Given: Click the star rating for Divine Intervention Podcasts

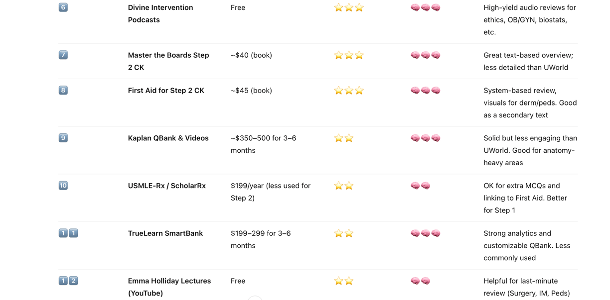Looking at the screenshot, I should coord(349,7).
